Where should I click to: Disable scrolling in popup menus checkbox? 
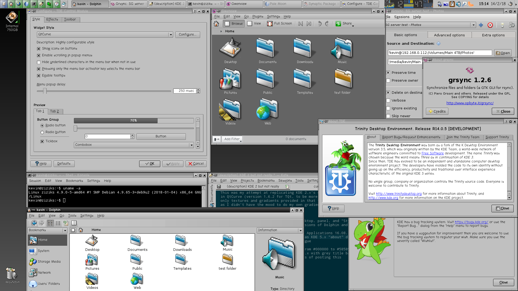click(39, 56)
